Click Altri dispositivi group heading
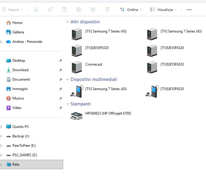 (x=85, y=22)
